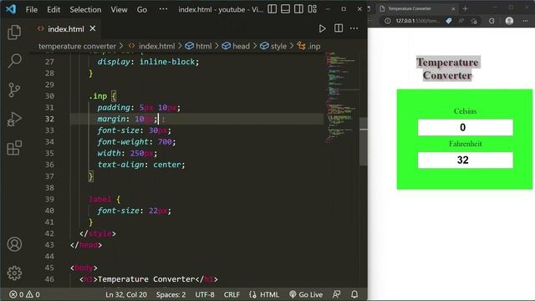Click the editor minimap

coord(341,97)
